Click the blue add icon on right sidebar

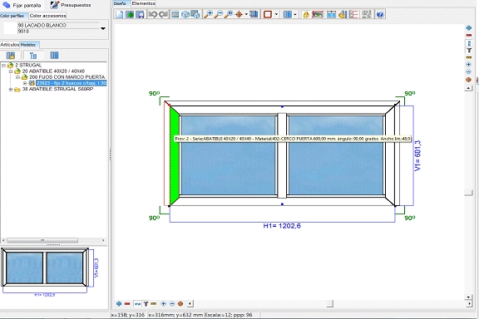[x=469, y=28]
